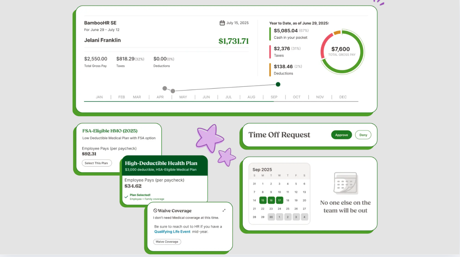Image resolution: width=460 pixels, height=257 pixels.
Task: Click the donut chart's $7,600 total
Action: (x=341, y=49)
